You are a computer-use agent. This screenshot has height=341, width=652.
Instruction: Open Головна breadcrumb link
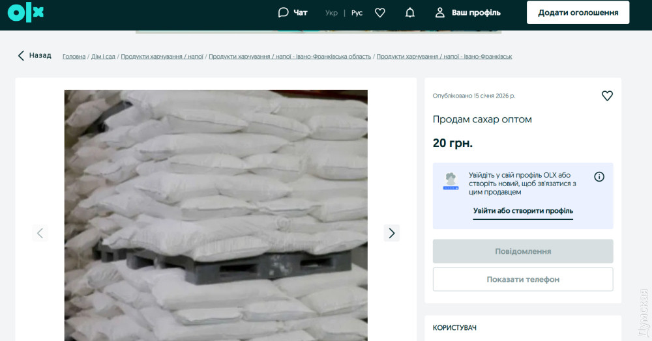point(74,57)
